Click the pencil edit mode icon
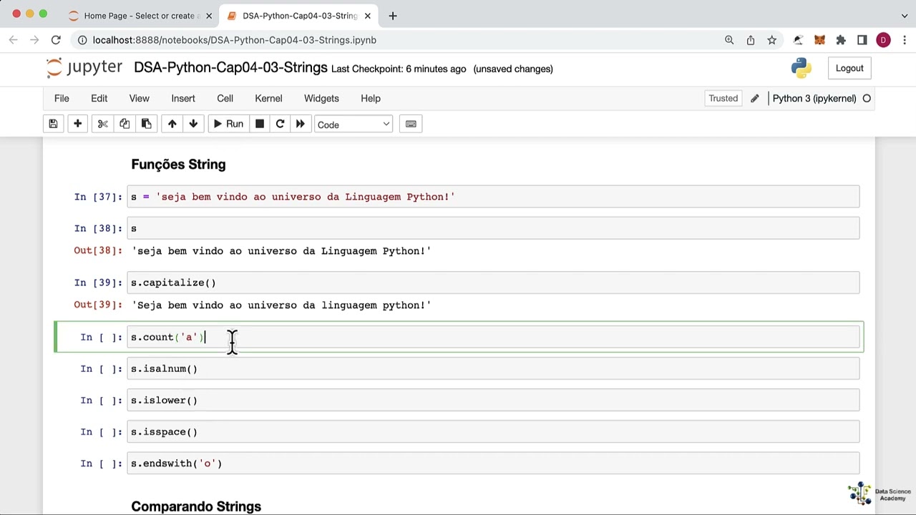 click(754, 98)
